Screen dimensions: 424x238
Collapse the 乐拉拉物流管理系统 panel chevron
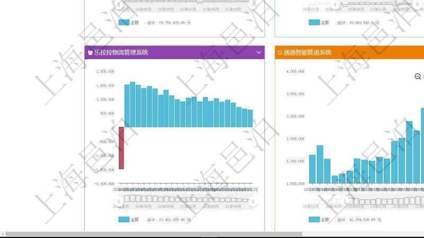click(259, 52)
